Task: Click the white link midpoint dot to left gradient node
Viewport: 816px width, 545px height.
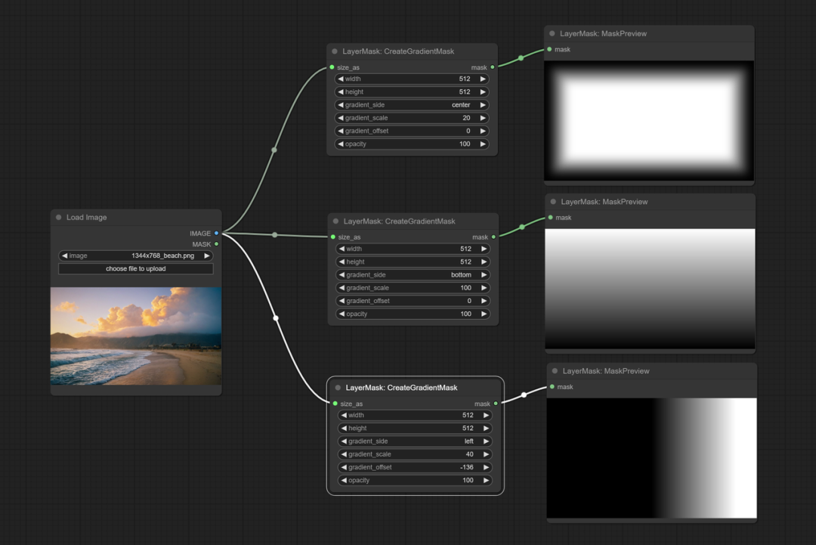Action: tap(276, 317)
